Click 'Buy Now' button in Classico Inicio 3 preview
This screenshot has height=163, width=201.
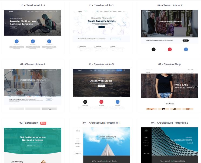[186, 40]
